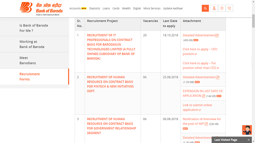255x143 pixels.
Task: Click the Bank of Baroda logo
Action: tap(41, 9)
